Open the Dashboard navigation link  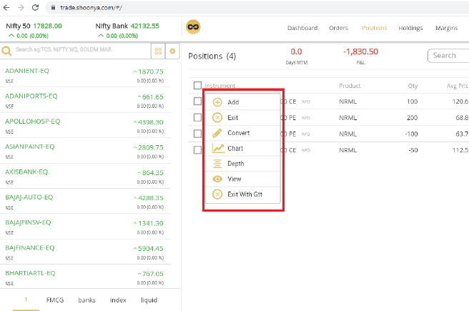coord(302,28)
